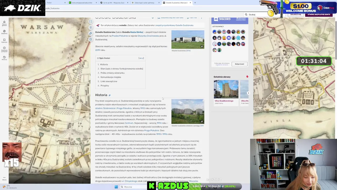
Task: Open photo of Osiedle seen from SKM train
Action: tap(188, 111)
